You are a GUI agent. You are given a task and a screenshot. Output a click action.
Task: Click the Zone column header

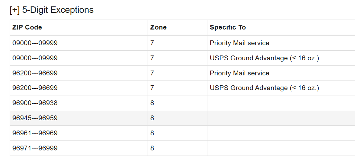[x=159, y=27]
